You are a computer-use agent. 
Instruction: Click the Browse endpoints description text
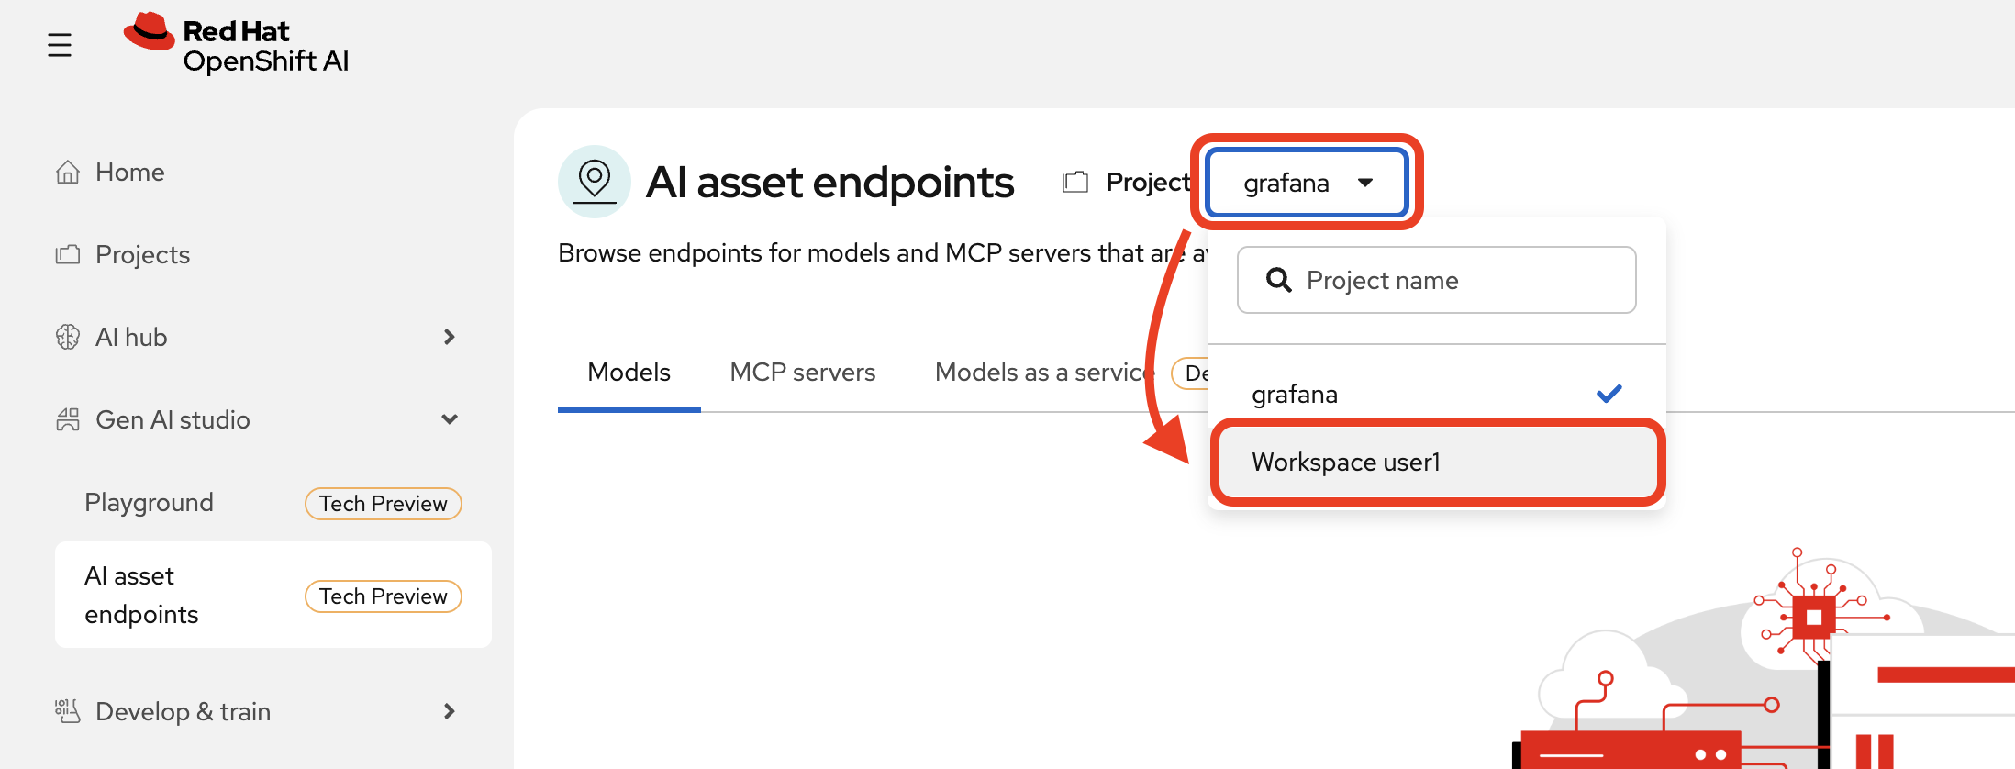tap(881, 252)
